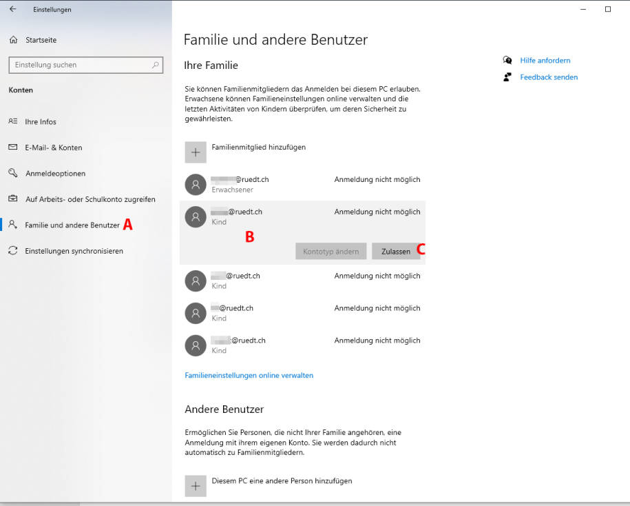Open the Hilfe anfordern link
630x506 pixels.
click(545, 61)
